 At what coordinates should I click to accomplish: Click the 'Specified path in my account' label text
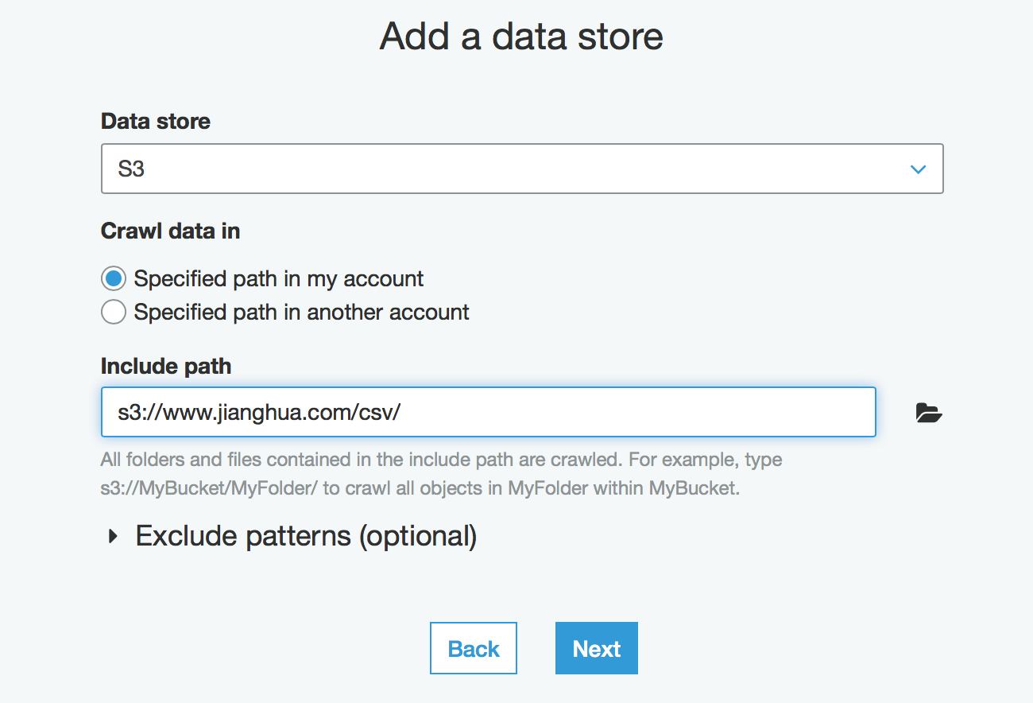coord(278,279)
